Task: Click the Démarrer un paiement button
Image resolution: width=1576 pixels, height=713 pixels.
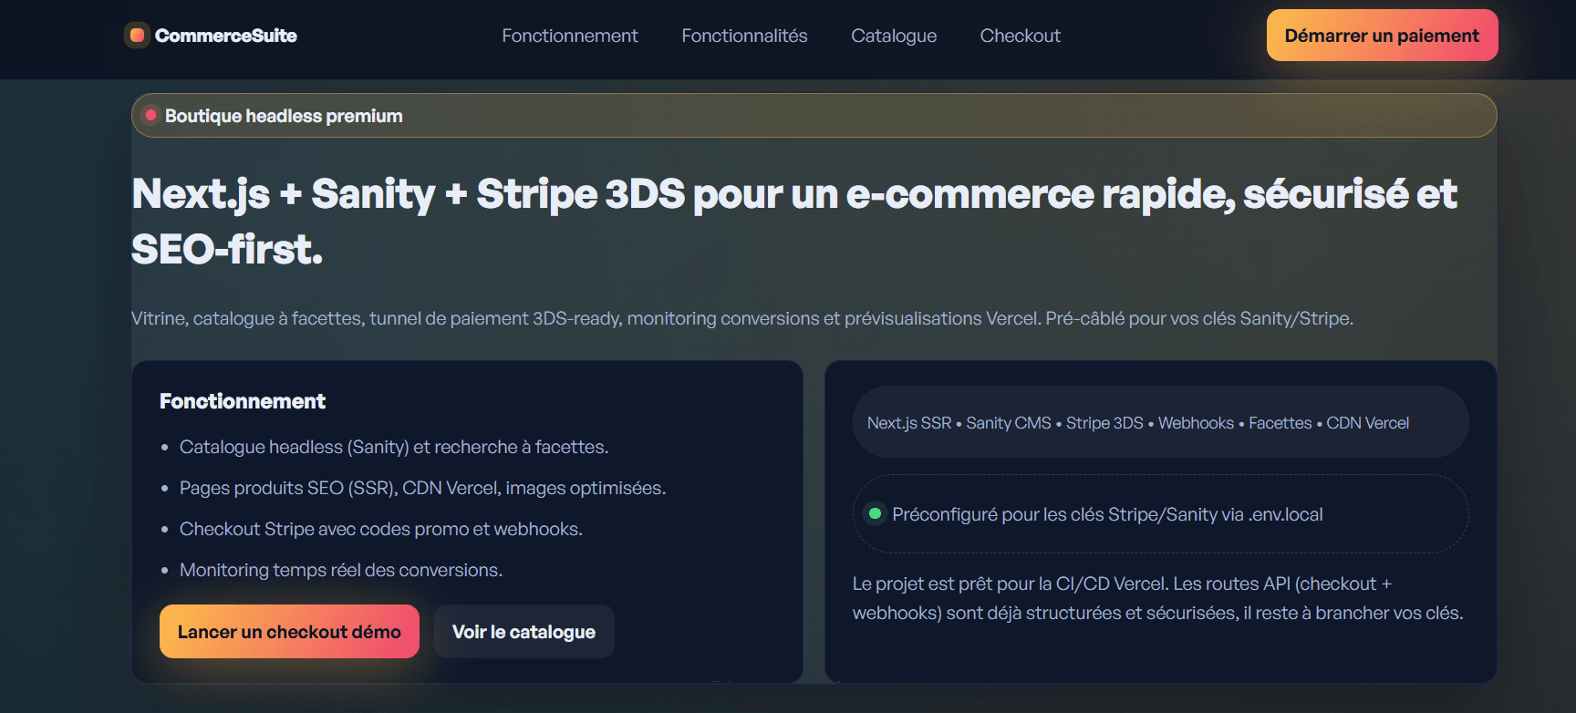Action: [1382, 36]
